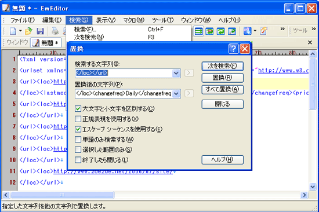Viewport: 319px width, 212px height.
Task: Open the ツール(T) menu
Action: pyautogui.click(x=163, y=20)
